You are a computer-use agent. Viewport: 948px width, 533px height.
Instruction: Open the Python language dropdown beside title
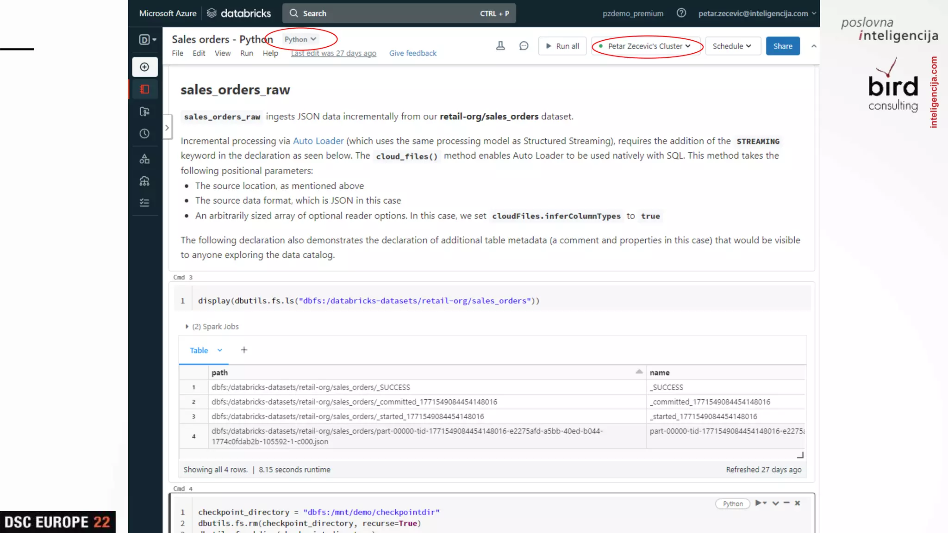(300, 39)
